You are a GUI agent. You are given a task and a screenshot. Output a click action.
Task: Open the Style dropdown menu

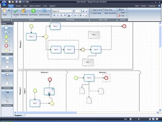point(138,6)
